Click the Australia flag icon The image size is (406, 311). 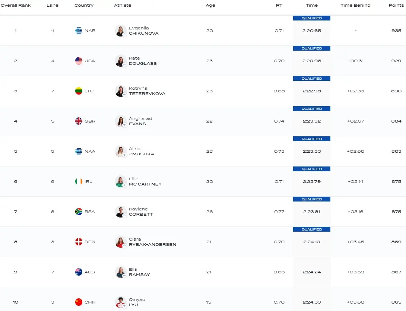point(79,272)
